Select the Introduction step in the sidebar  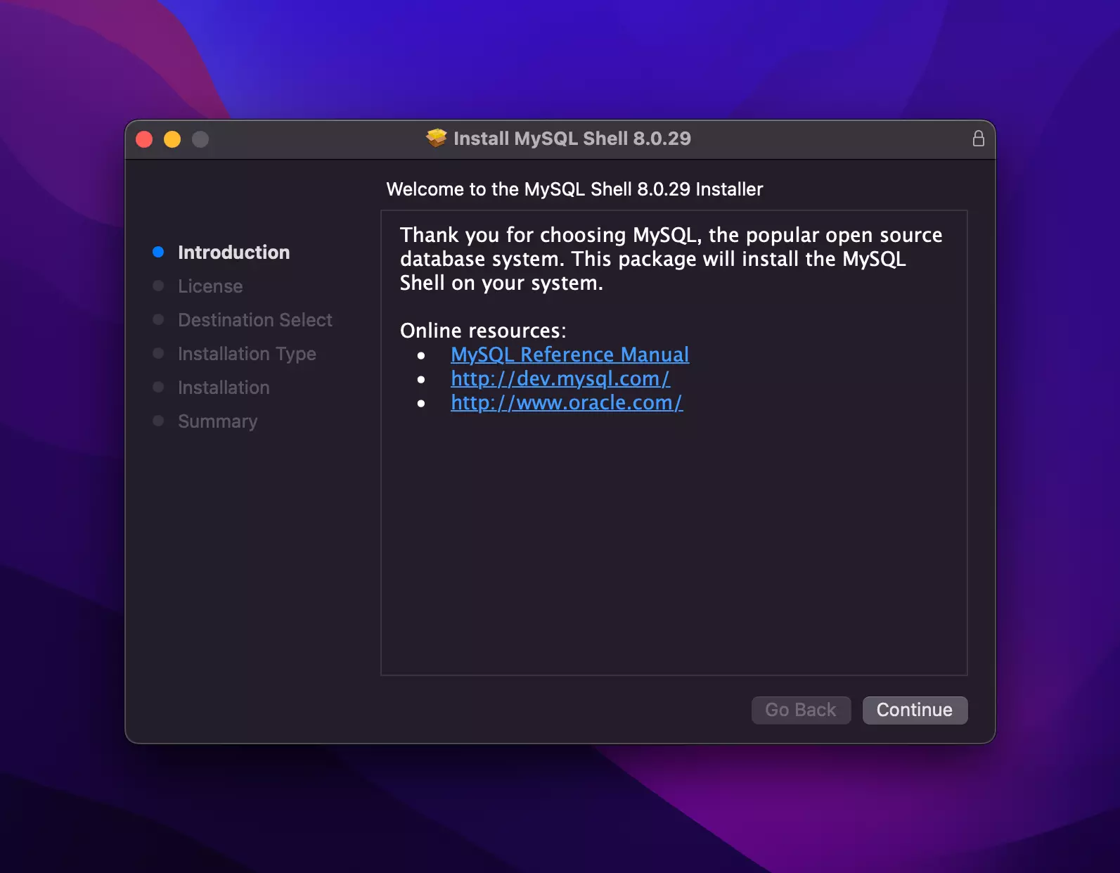tap(233, 253)
